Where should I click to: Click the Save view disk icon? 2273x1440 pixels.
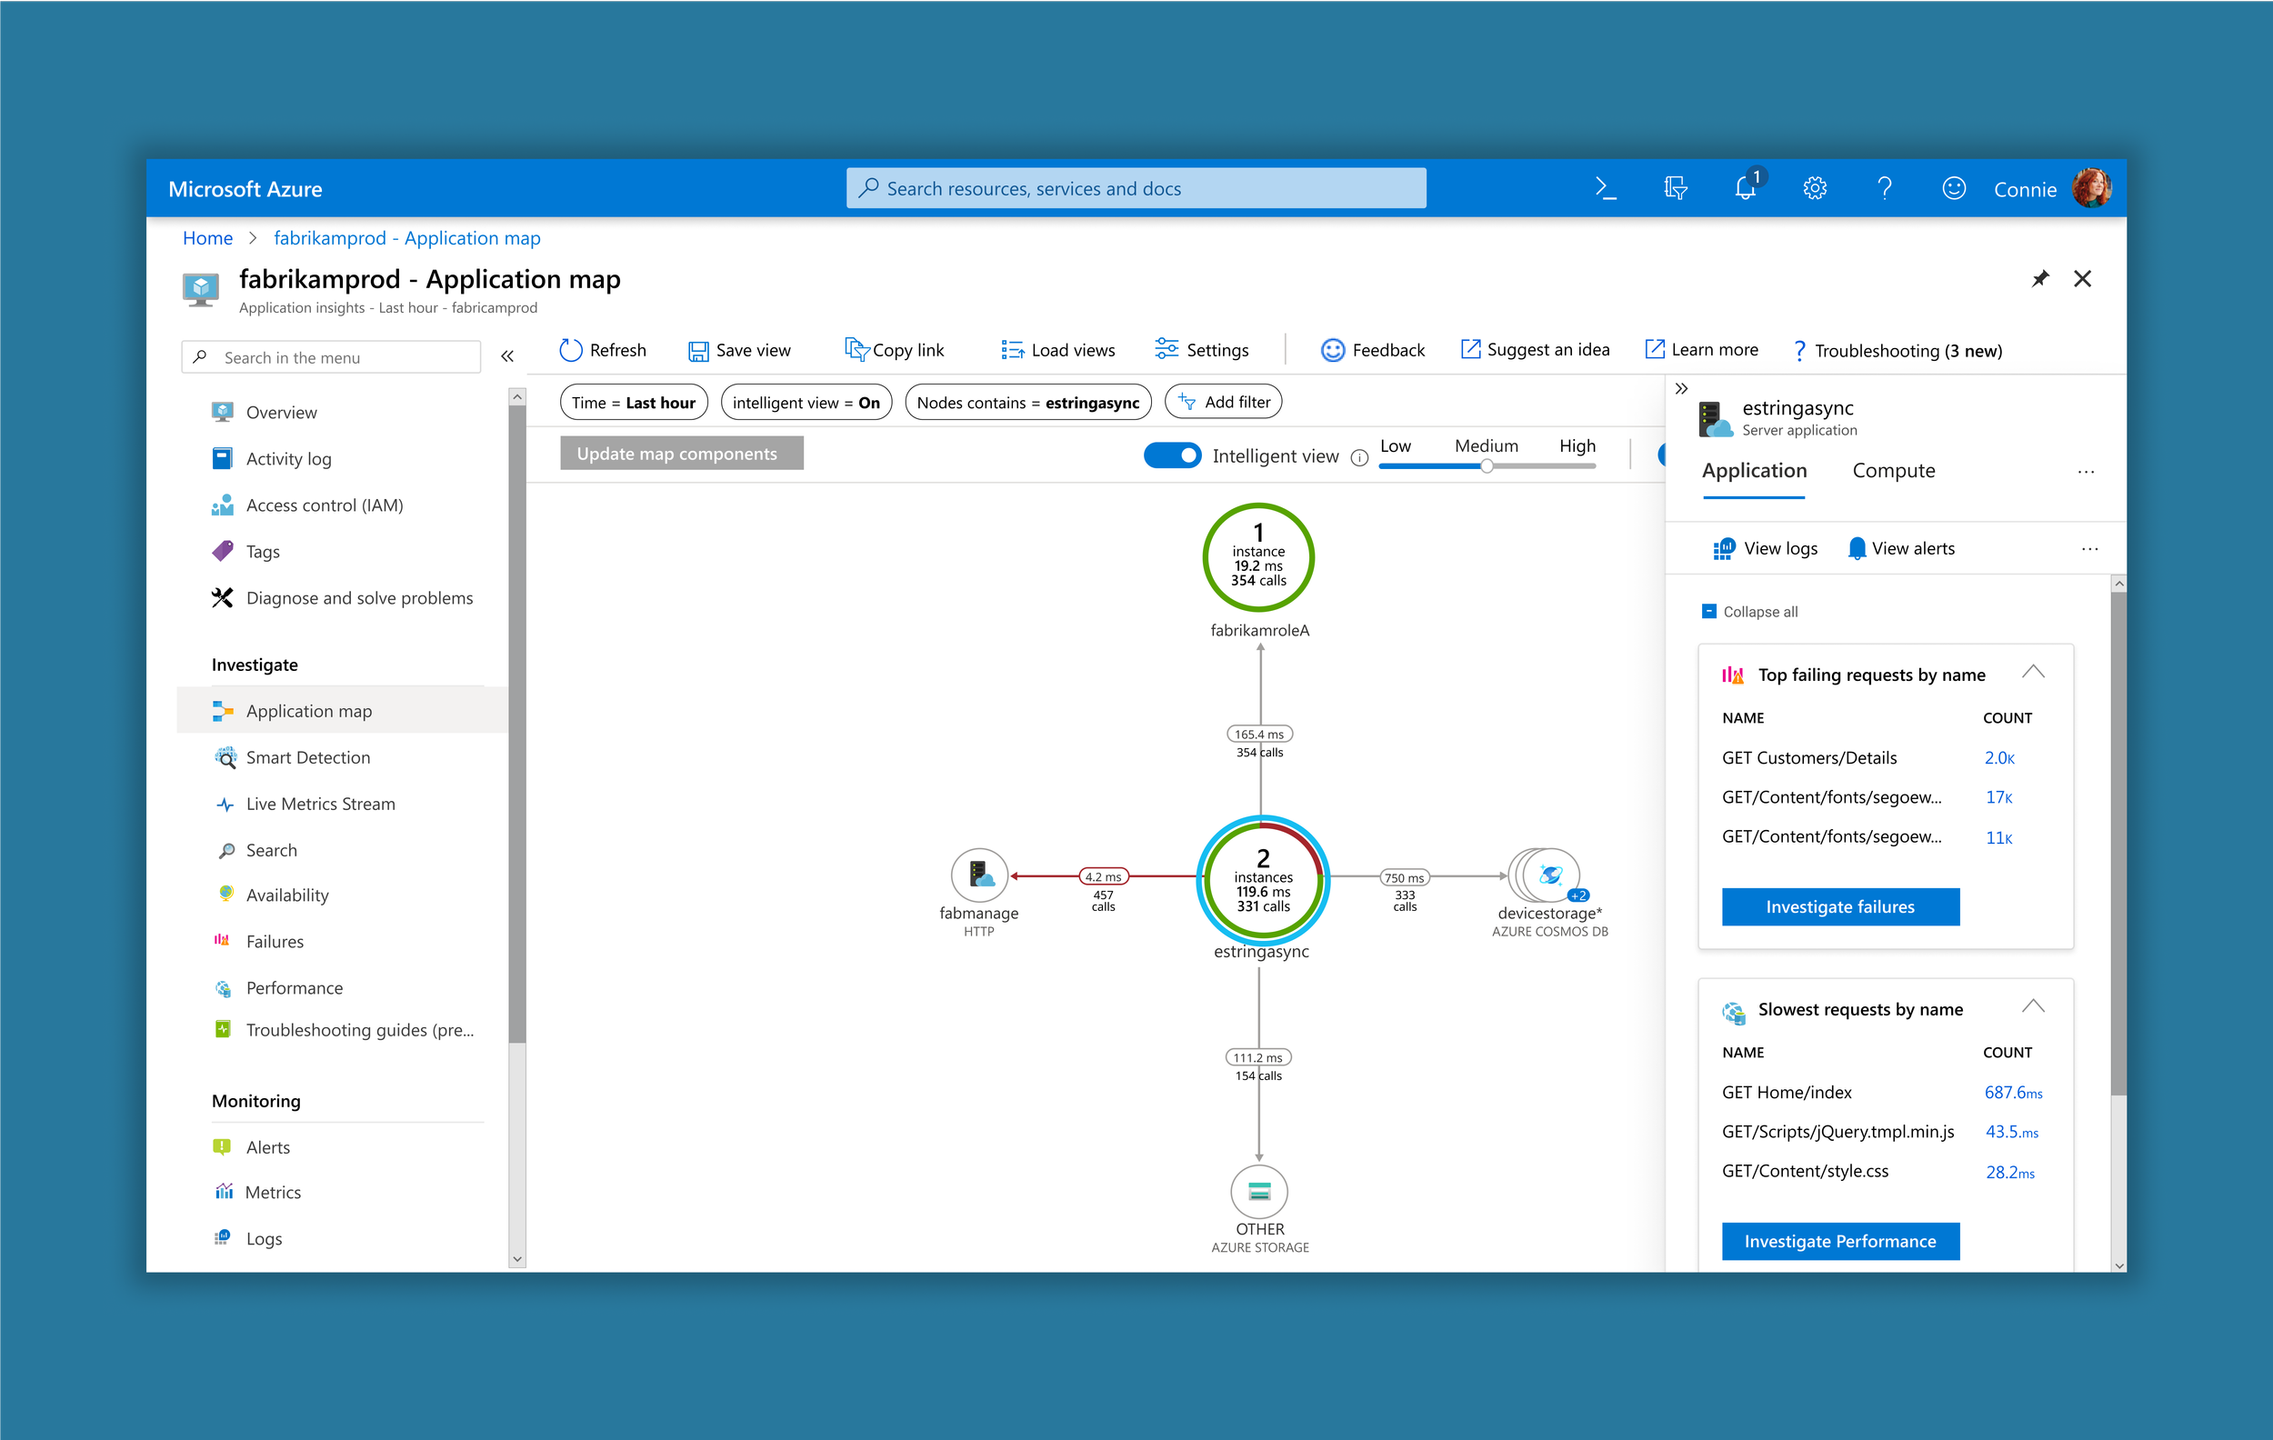697,351
